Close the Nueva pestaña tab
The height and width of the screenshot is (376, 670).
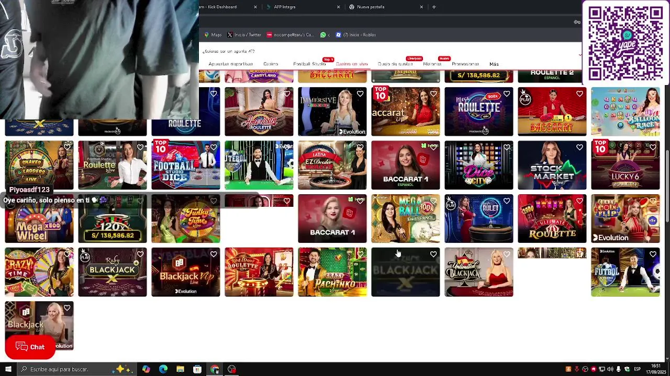[x=421, y=7]
